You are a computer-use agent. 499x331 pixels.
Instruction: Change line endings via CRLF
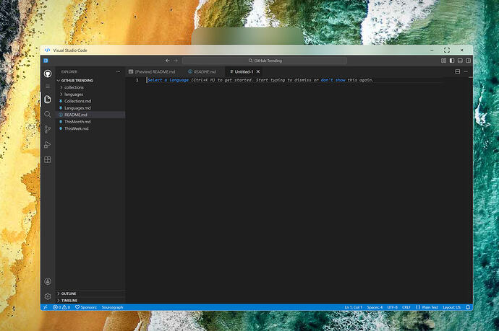click(406, 307)
